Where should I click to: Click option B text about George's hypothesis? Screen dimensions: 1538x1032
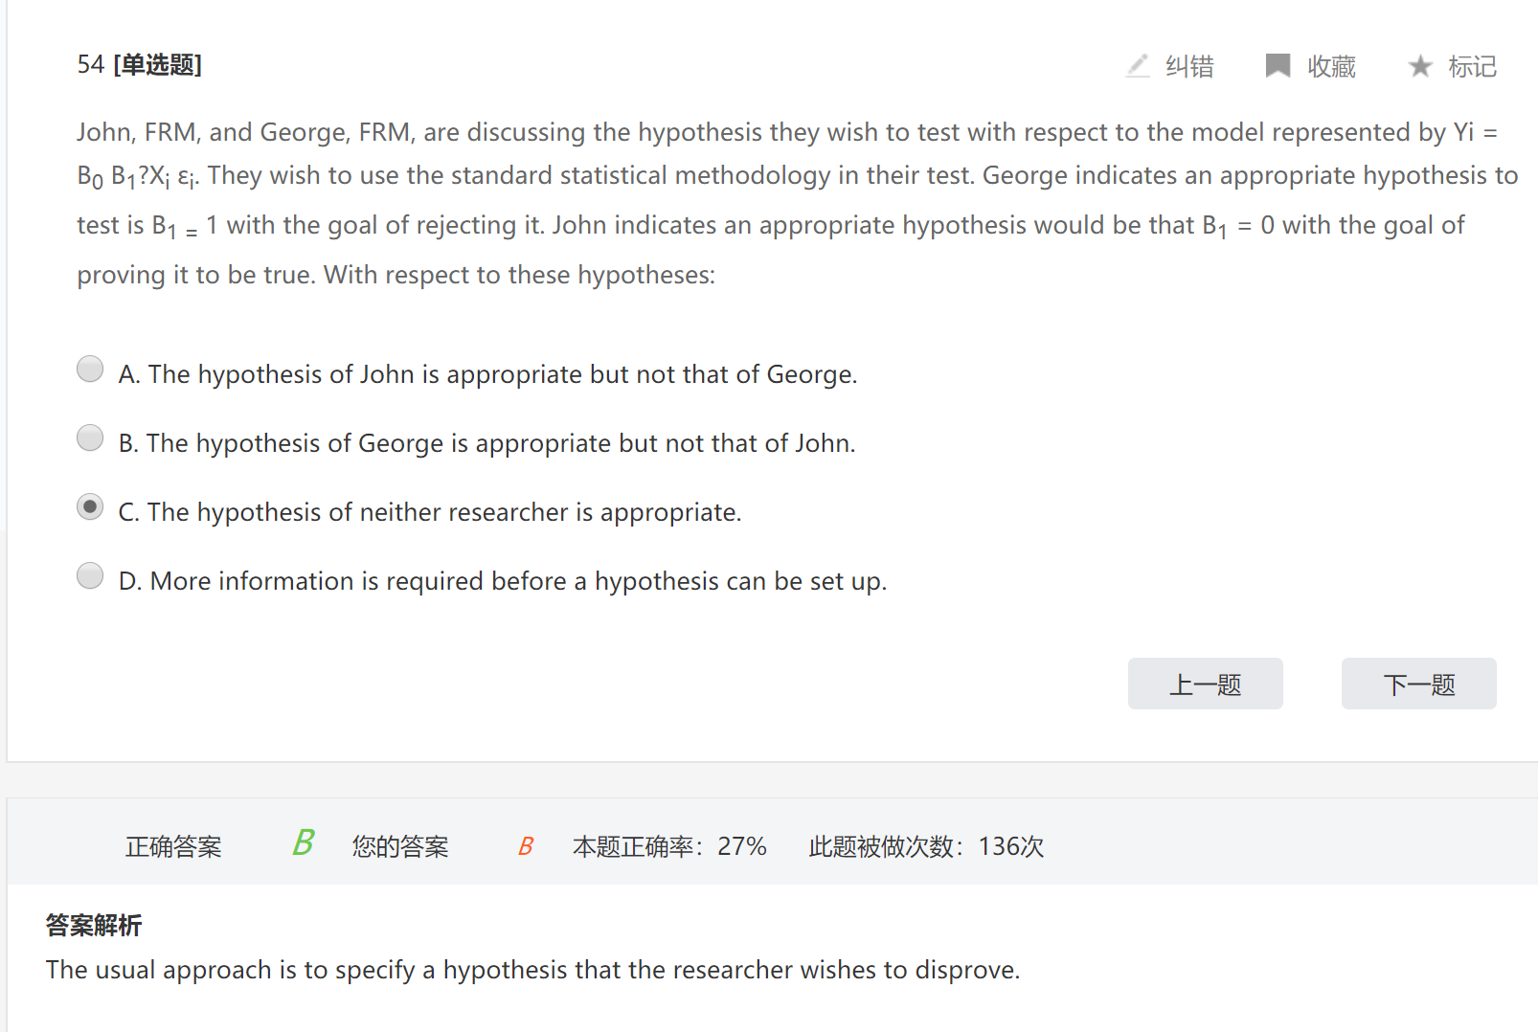[486, 443]
